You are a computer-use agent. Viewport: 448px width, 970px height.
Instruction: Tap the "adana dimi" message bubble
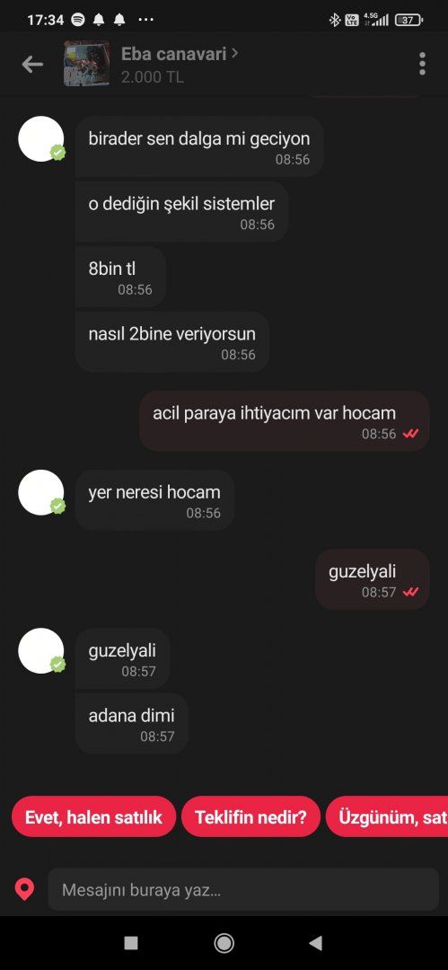pyautogui.click(x=131, y=722)
